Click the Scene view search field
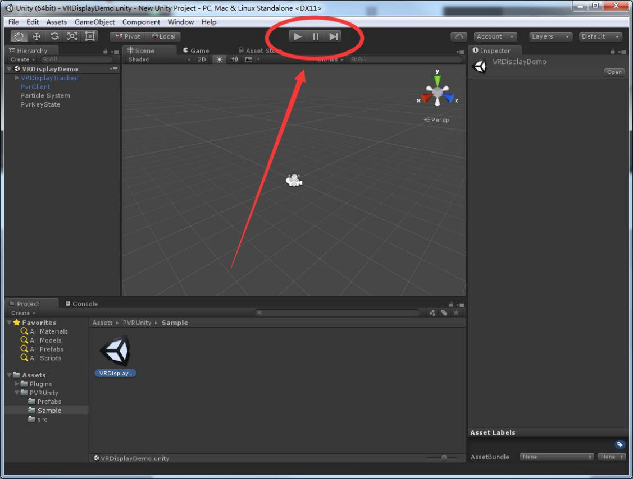Image resolution: width=633 pixels, height=479 pixels. point(406,59)
